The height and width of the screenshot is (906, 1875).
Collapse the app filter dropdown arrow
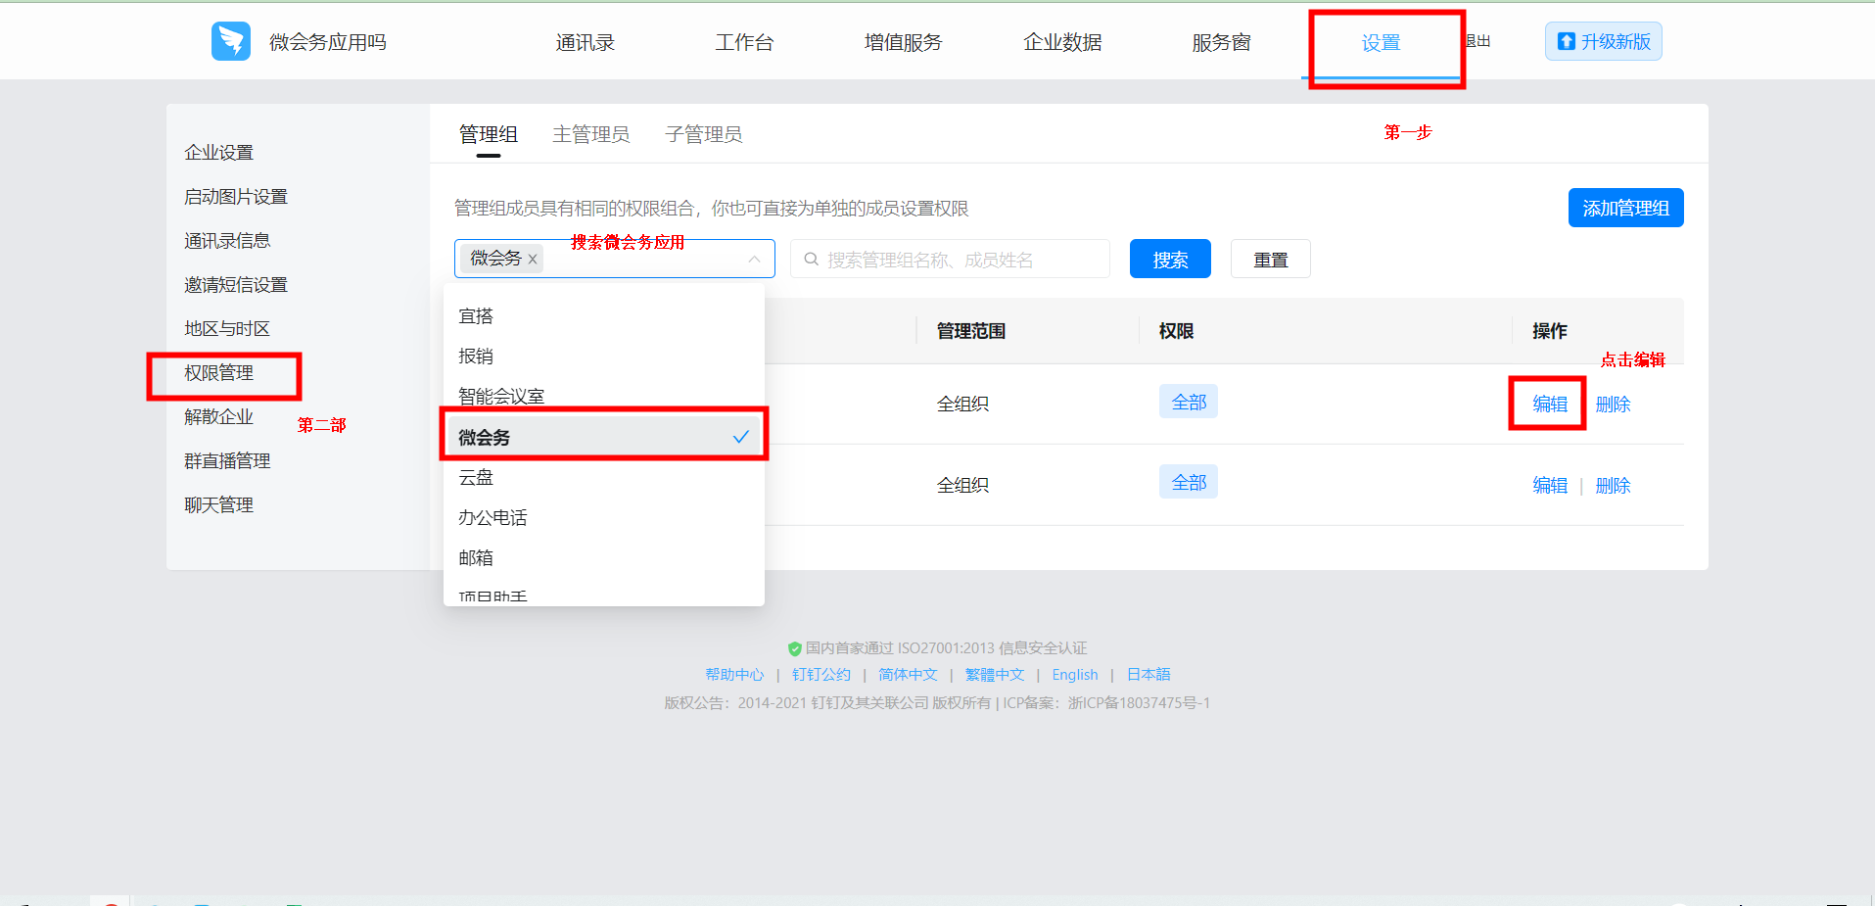tap(754, 260)
